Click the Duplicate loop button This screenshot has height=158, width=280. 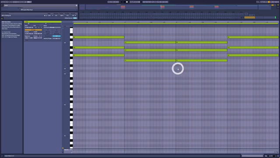[x=56, y=34]
